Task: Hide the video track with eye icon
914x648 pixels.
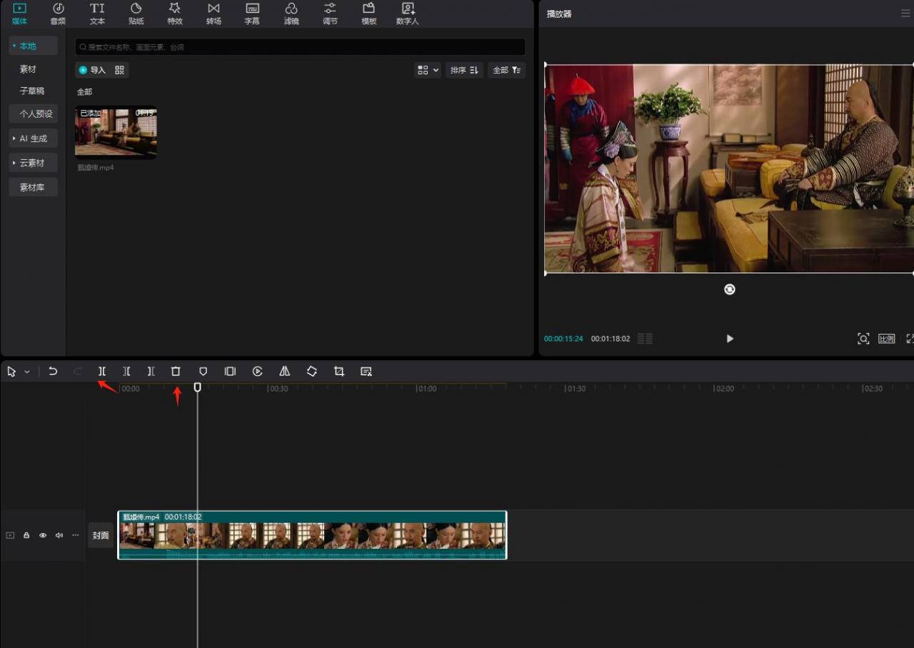Action: click(43, 535)
